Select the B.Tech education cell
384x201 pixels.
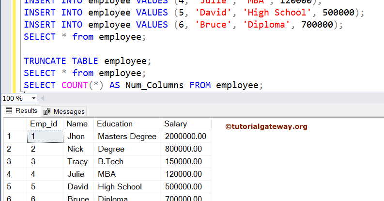tap(127, 162)
